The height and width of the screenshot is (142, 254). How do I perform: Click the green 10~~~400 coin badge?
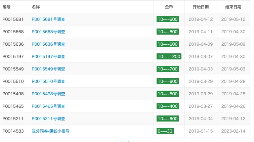(x=168, y=106)
